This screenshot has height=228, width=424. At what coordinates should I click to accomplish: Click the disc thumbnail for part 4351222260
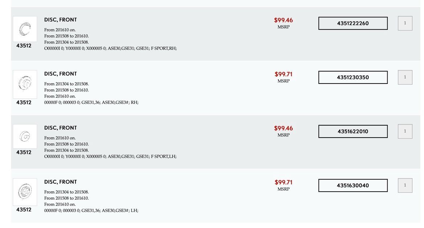[25, 29]
